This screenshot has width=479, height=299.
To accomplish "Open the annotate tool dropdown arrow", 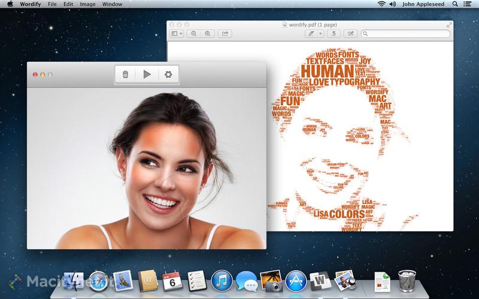I will (x=320, y=33).
